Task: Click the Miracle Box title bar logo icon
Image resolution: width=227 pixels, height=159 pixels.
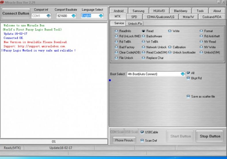Action: click(x=2, y=2)
